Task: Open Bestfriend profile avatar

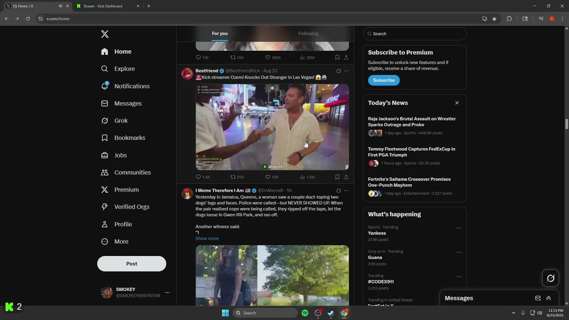Action: (187, 74)
